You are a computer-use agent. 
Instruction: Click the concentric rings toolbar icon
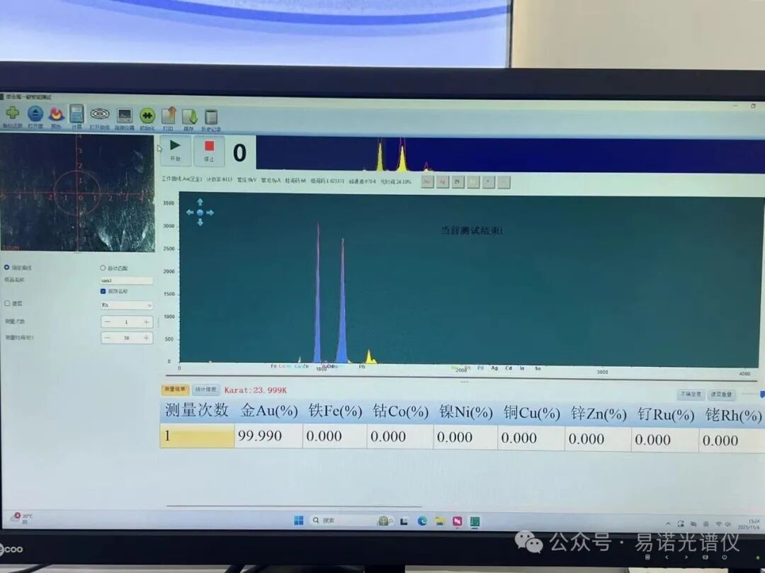[x=100, y=115]
